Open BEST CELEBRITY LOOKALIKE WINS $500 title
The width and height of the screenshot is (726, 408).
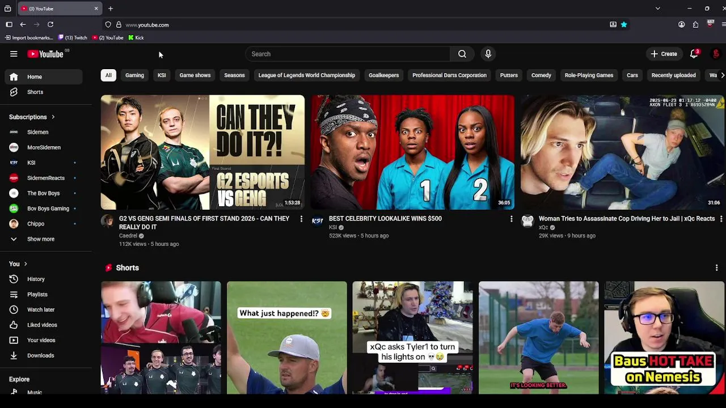385,219
